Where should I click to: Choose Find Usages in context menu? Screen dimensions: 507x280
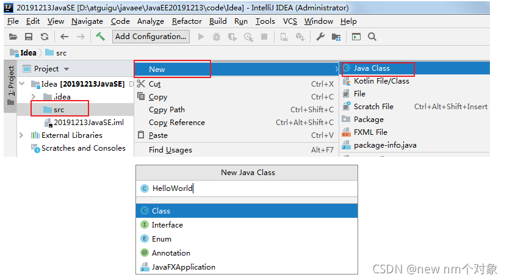point(236,149)
